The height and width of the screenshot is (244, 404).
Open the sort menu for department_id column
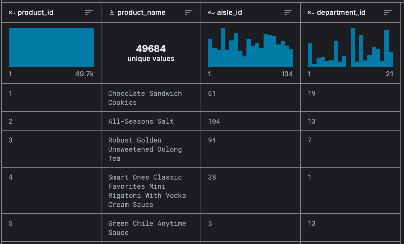[x=388, y=13]
